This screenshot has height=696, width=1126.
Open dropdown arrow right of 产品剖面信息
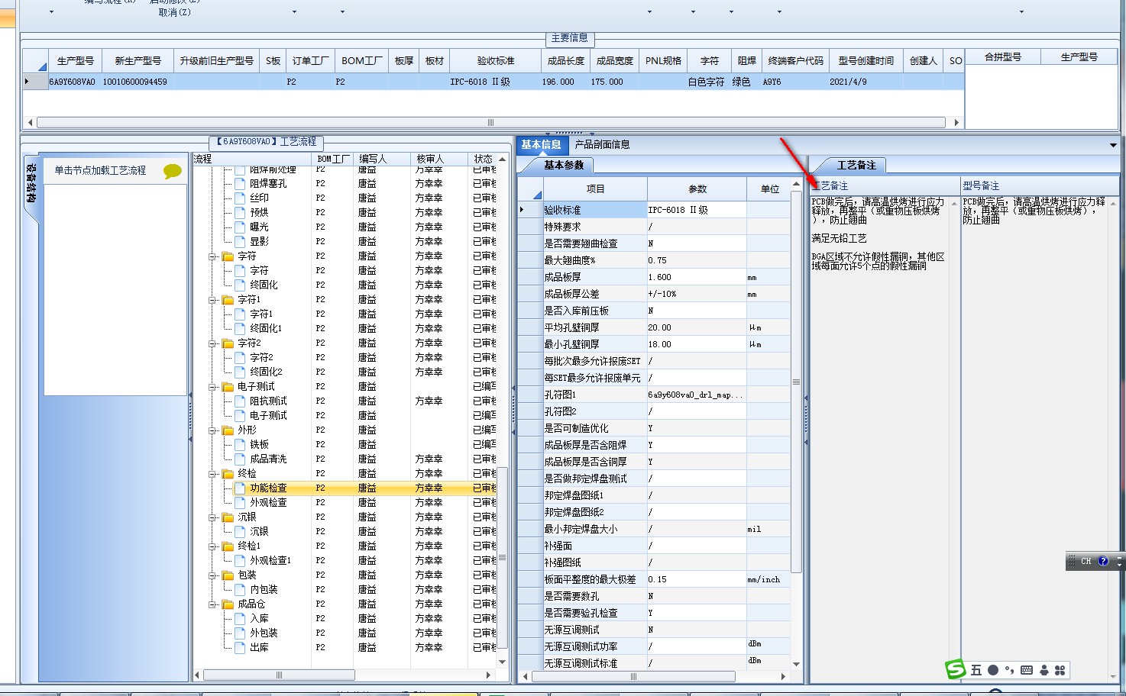click(1113, 145)
